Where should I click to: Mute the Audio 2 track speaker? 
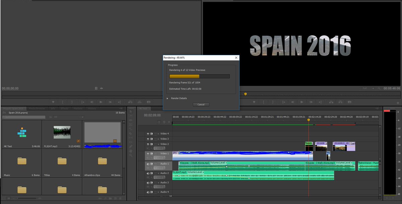(x=148, y=173)
